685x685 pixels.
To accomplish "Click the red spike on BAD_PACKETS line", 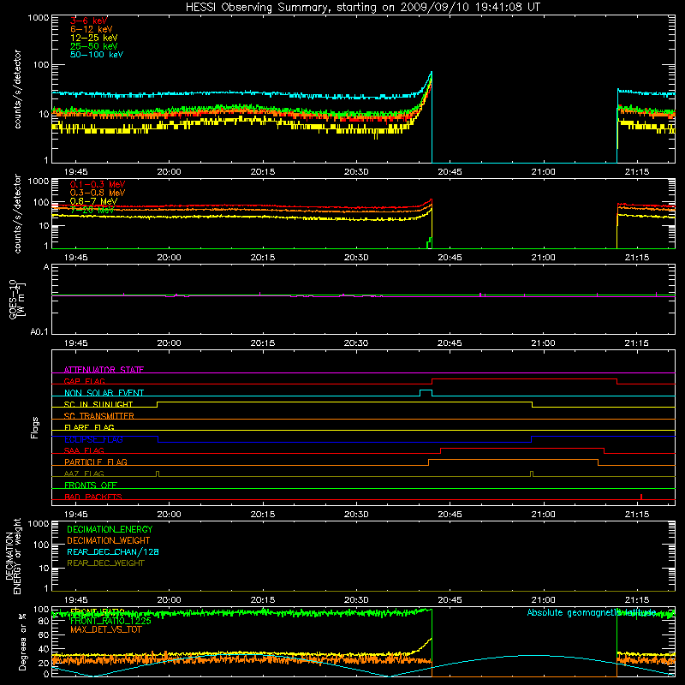I will [x=640, y=497].
